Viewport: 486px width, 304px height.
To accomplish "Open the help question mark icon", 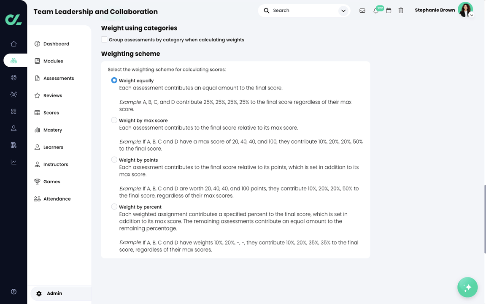I will click(x=13, y=292).
